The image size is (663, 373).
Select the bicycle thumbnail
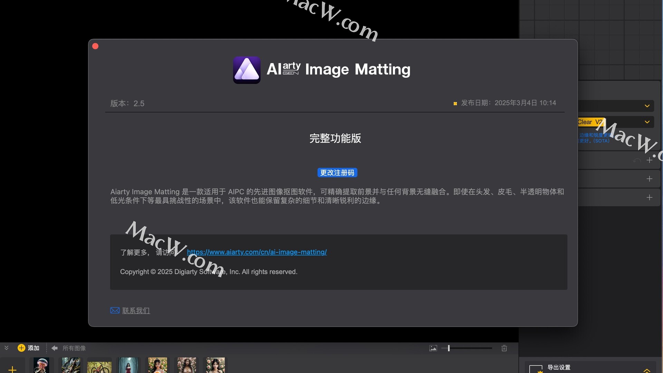tap(99, 367)
